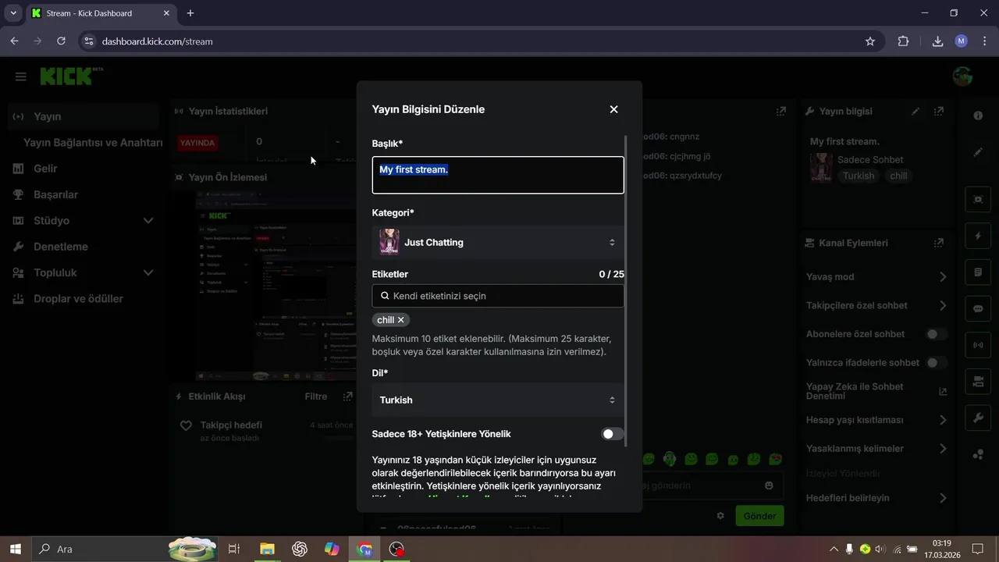Viewport: 999px width, 562px height.
Task: Click the chat message input field
Action: (699, 486)
